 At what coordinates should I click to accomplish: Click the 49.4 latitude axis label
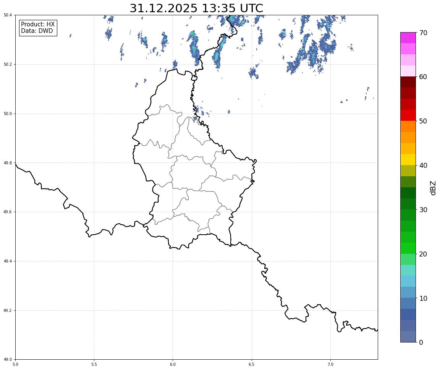tap(8, 261)
